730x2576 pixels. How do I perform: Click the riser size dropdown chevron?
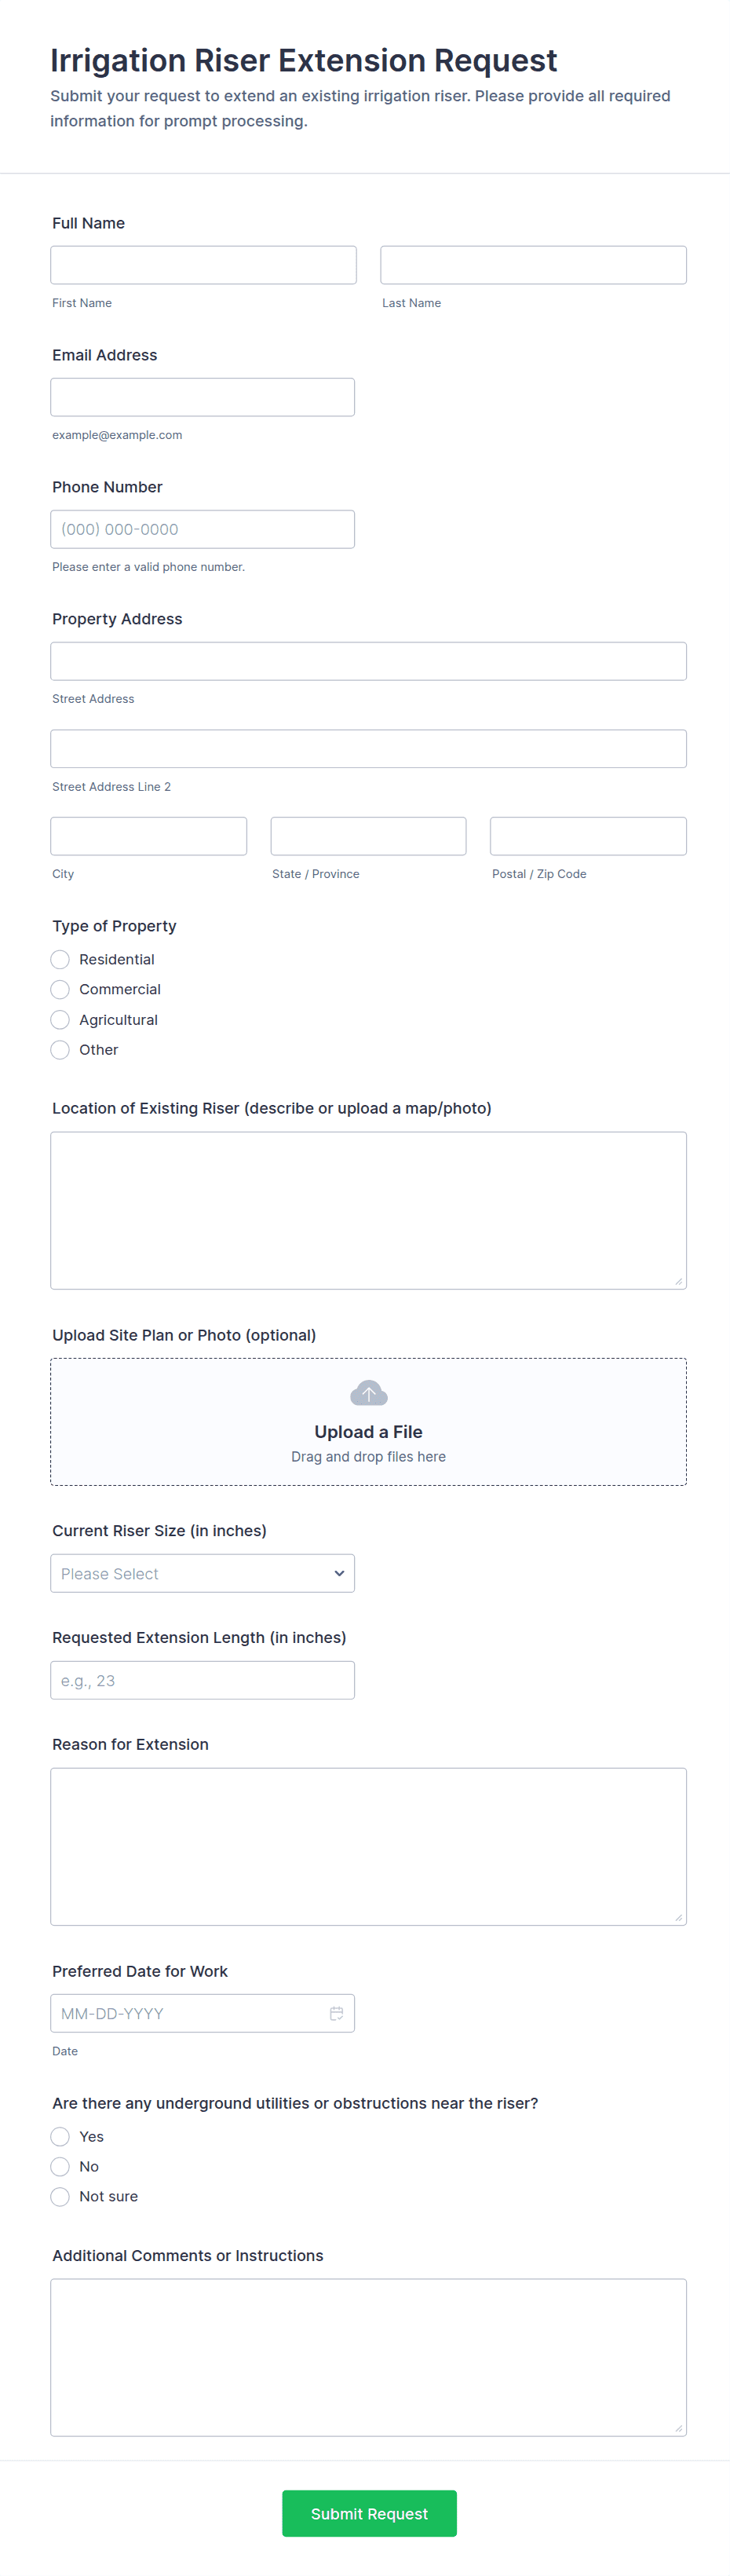(x=339, y=1573)
